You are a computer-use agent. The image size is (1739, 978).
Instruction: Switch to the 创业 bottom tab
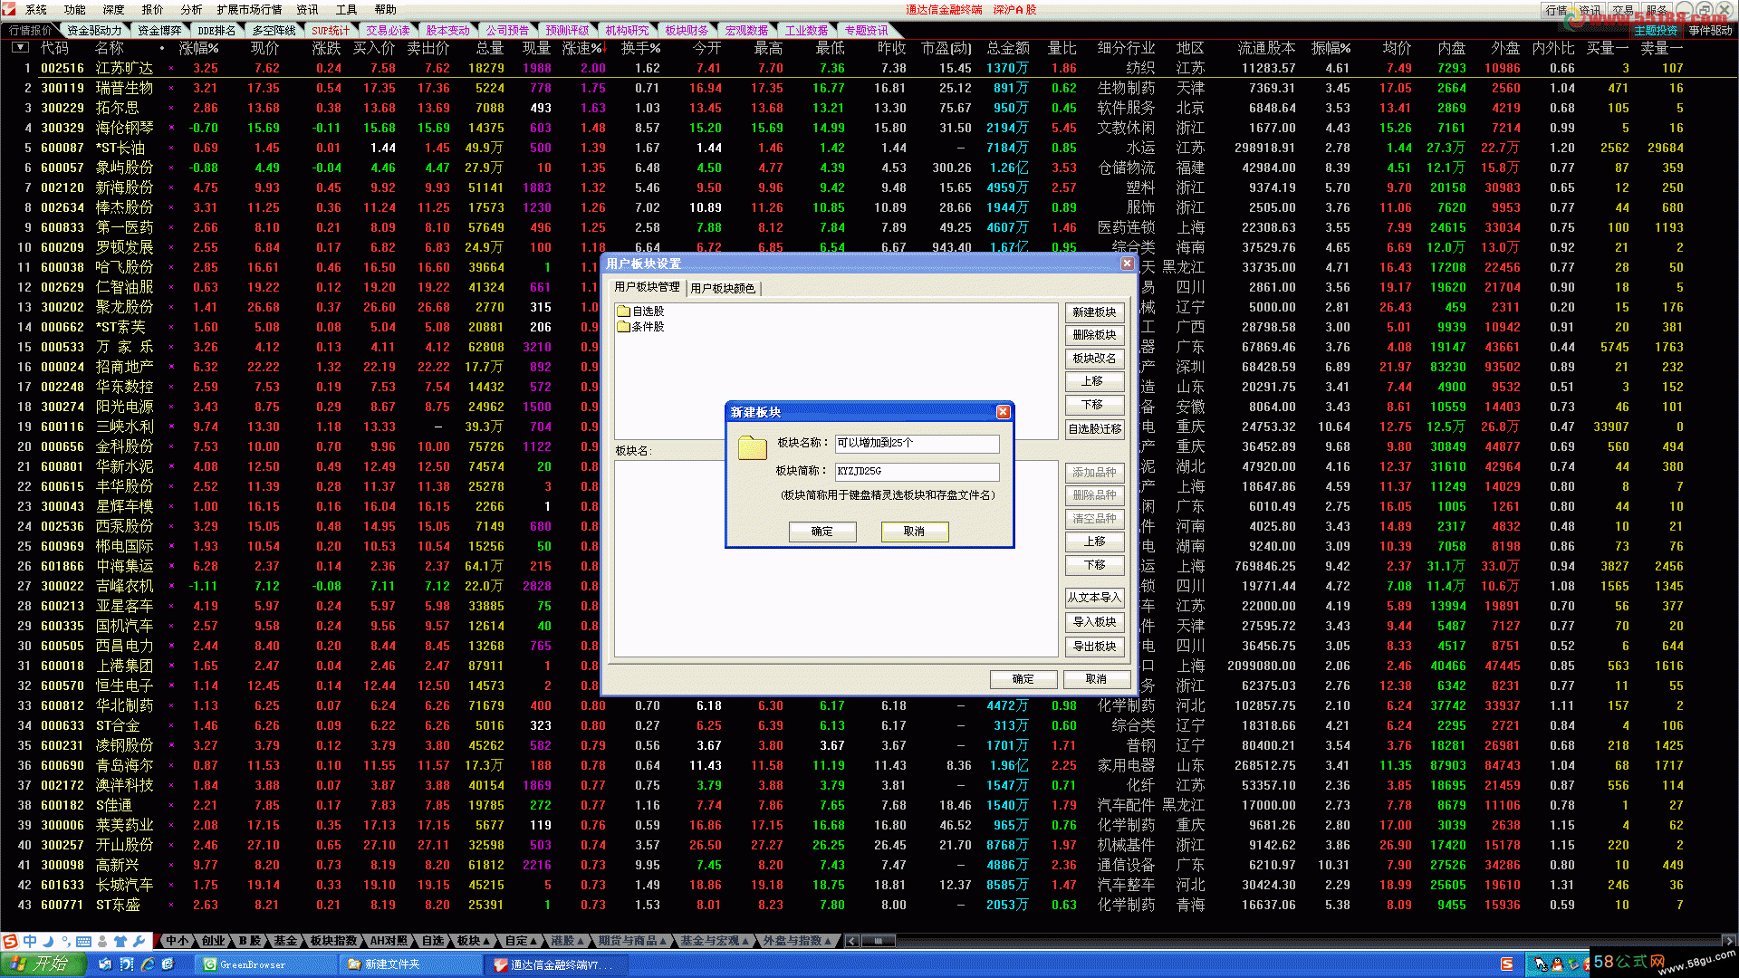[x=214, y=941]
